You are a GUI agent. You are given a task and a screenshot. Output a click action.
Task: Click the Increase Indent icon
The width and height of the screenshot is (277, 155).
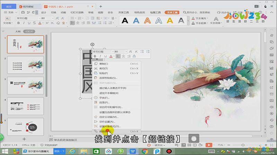pyautogui.click(x=92, y=18)
